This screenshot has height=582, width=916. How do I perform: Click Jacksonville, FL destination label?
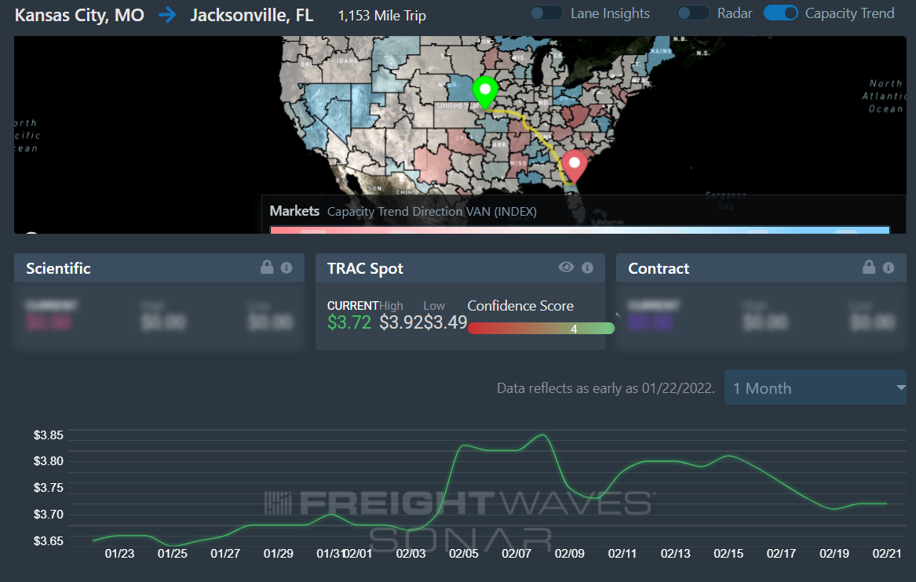251,15
